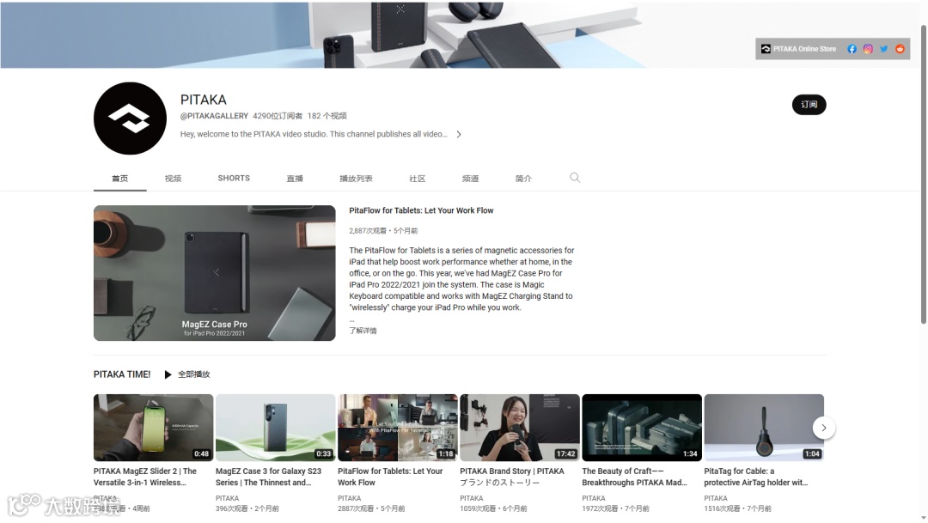Open the 直播 tab
This screenshot has height=523, width=928.
295,178
